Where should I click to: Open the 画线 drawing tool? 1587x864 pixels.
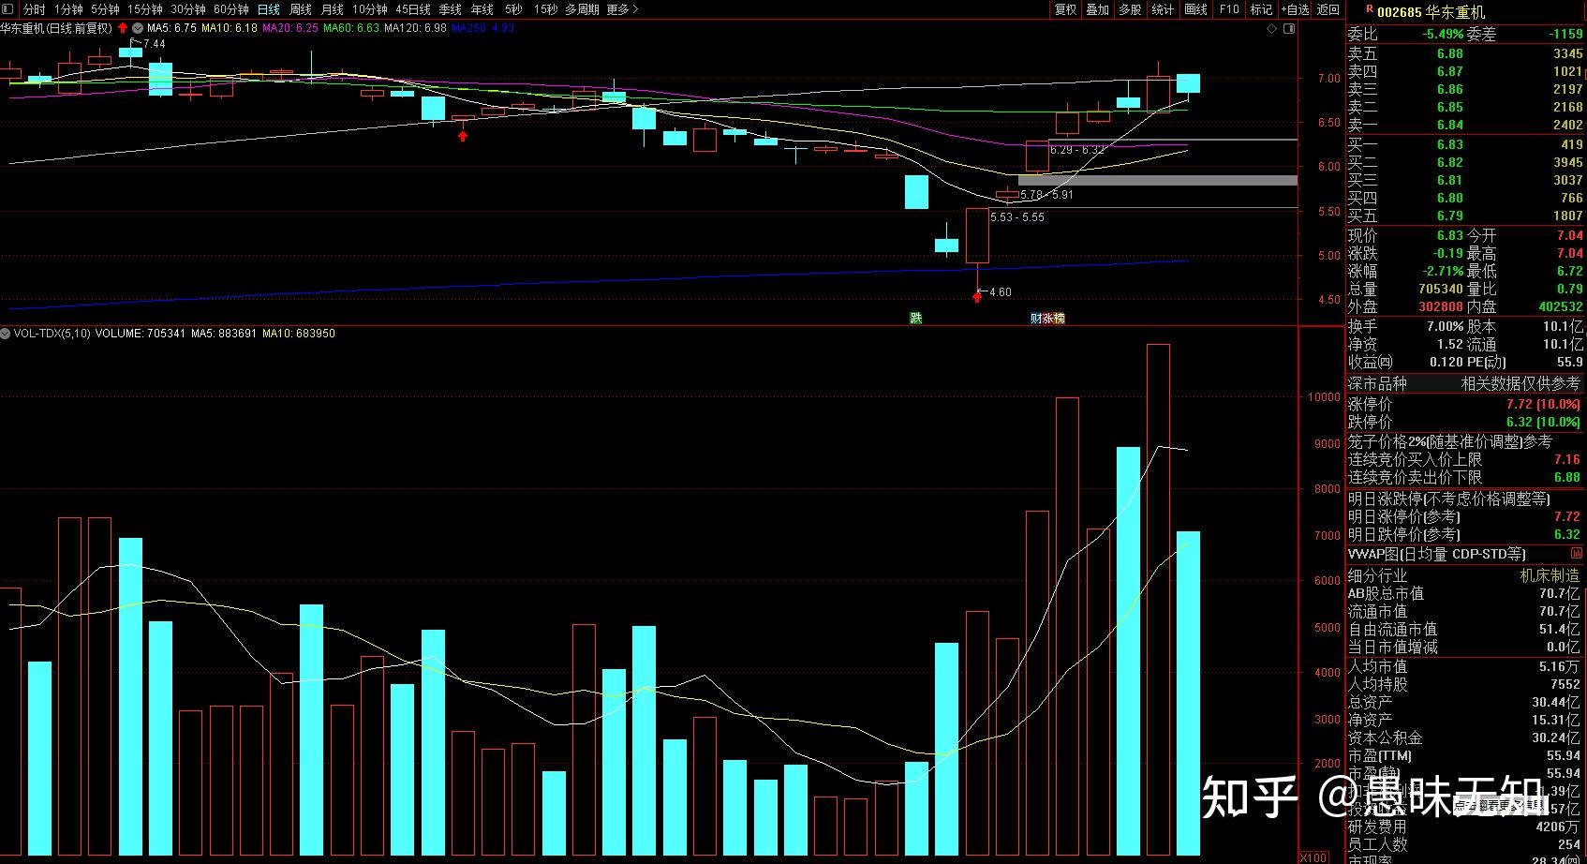coord(1195,9)
